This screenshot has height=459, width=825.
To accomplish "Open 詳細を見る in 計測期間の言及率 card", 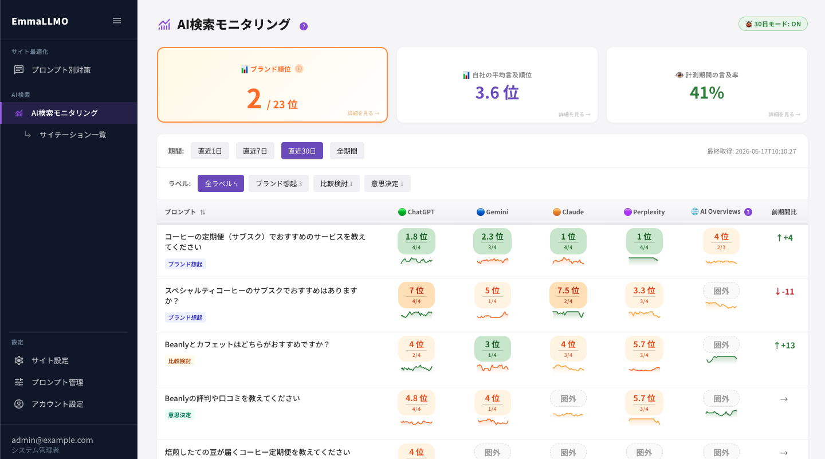I will click(784, 115).
